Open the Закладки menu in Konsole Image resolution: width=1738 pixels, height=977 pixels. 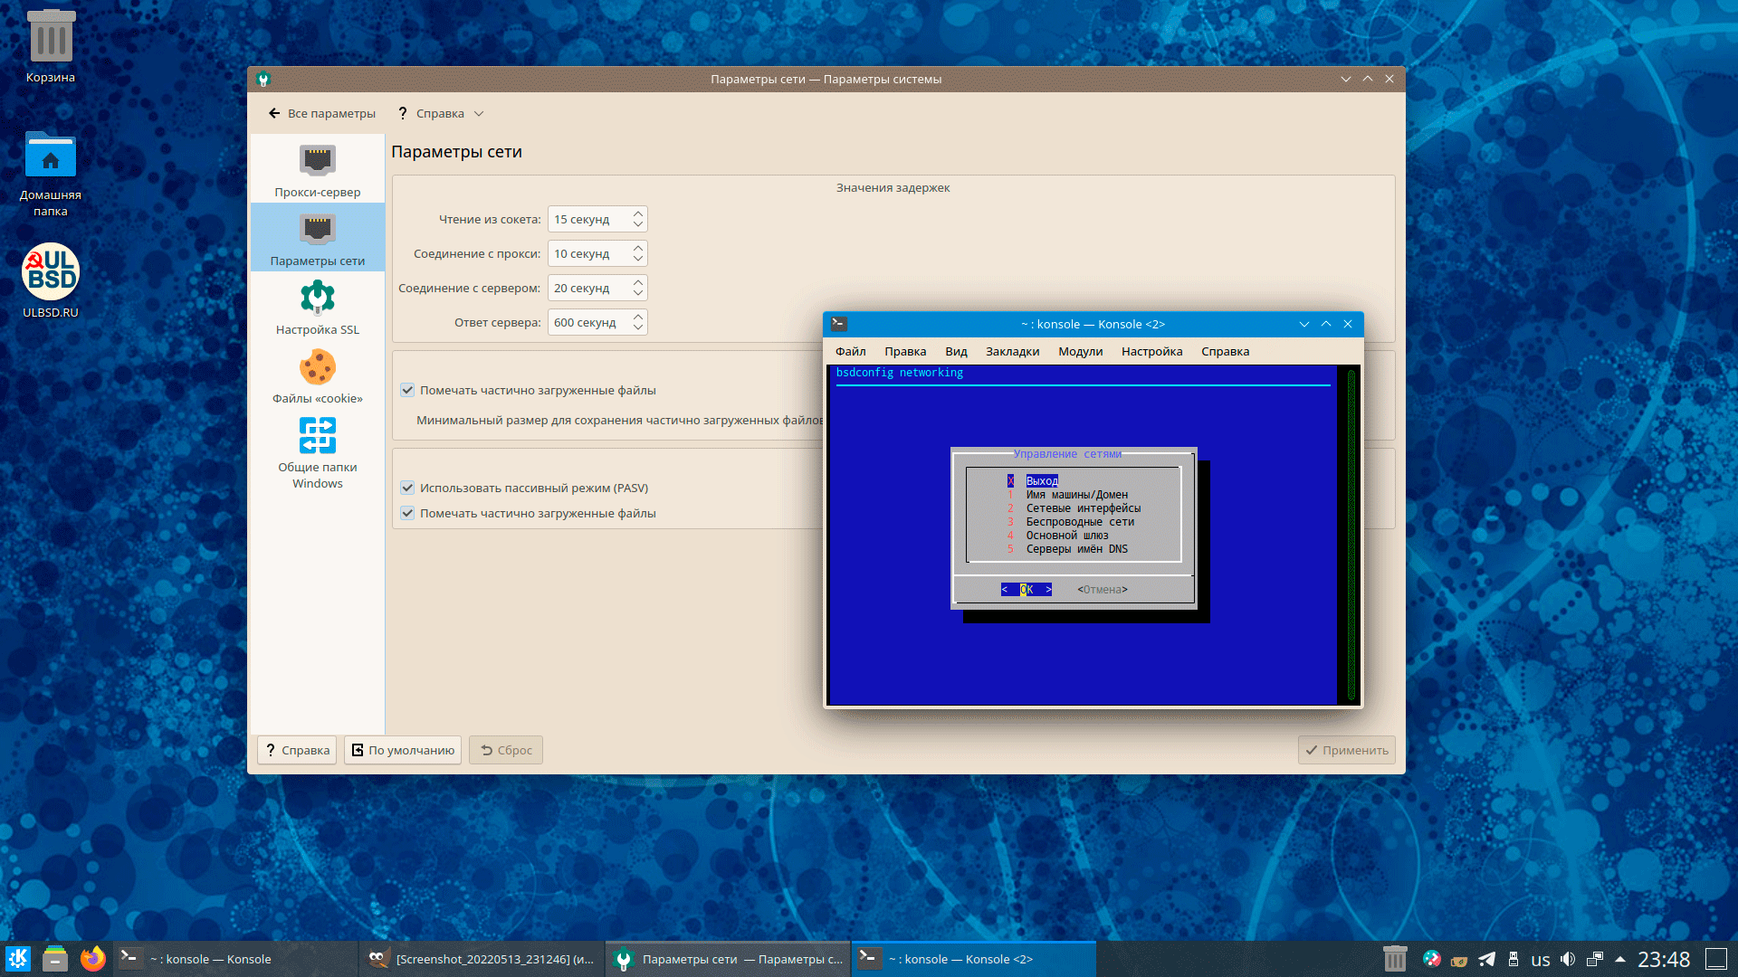pos(1012,351)
